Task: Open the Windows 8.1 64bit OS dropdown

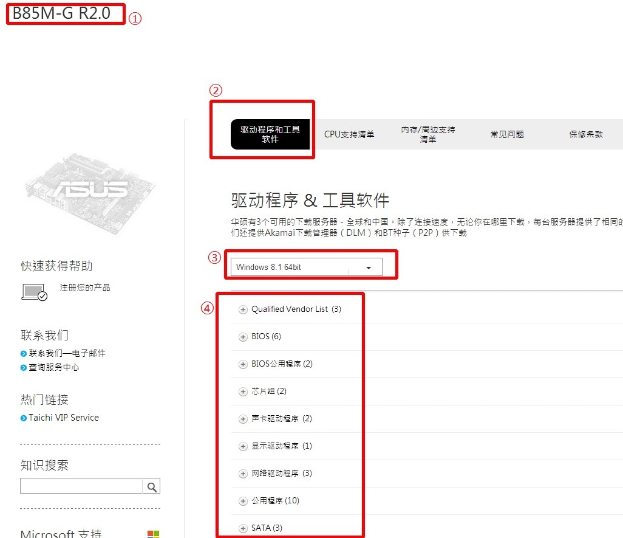Action: click(306, 267)
